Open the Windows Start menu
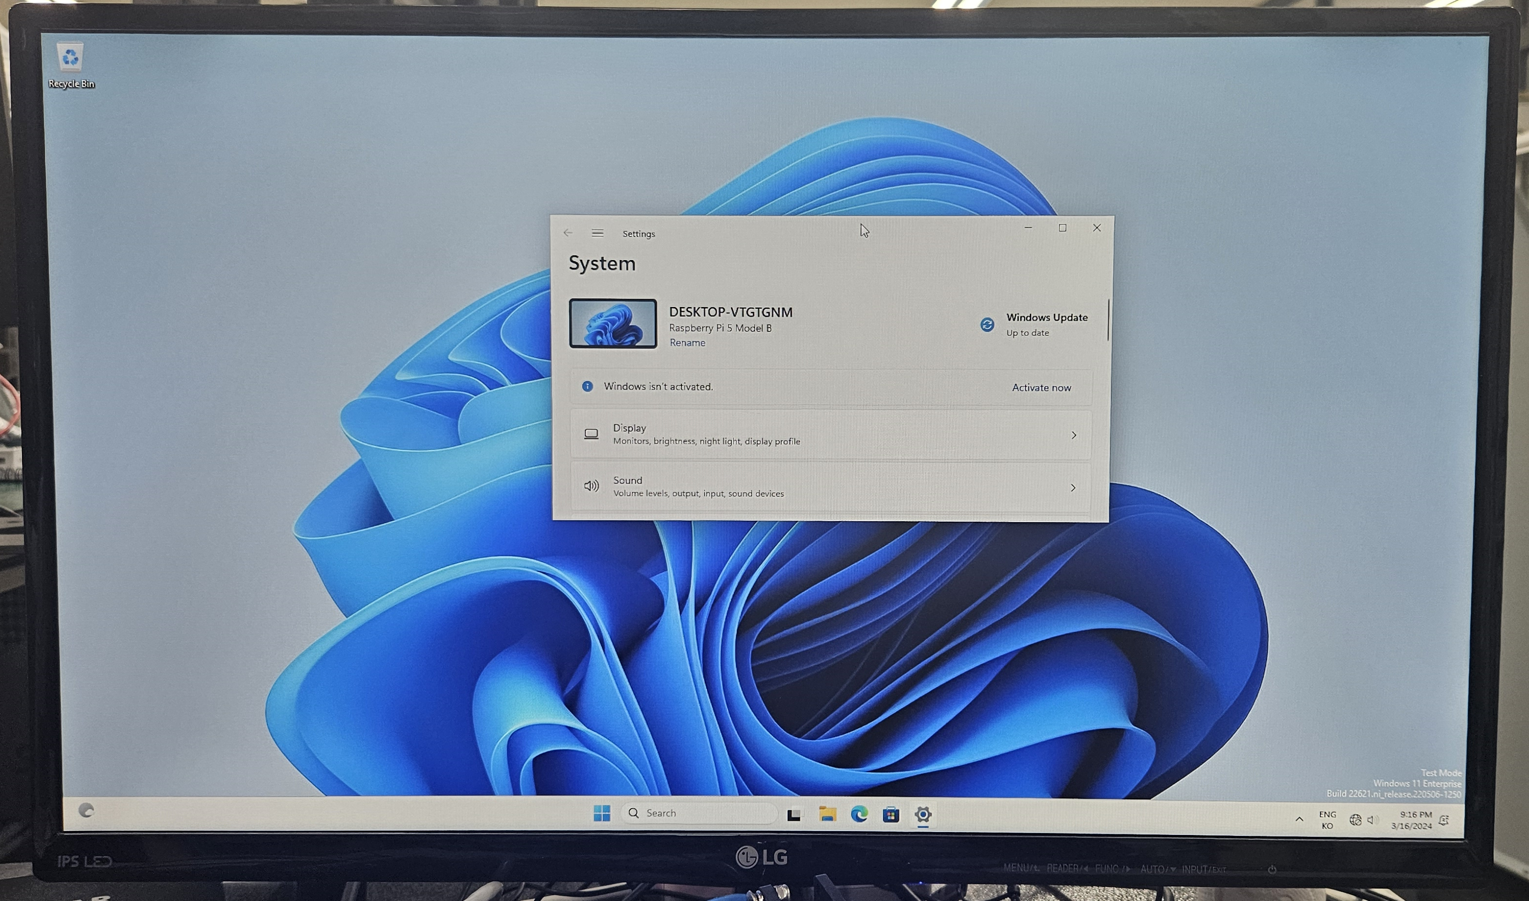 601,813
